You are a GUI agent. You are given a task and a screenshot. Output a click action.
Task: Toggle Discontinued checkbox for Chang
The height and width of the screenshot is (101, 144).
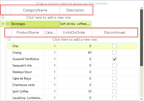(114, 53)
